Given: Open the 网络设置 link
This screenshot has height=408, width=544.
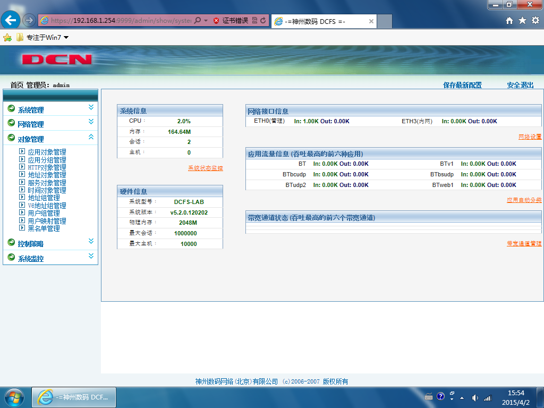Looking at the screenshot, I should pos(530,137).
